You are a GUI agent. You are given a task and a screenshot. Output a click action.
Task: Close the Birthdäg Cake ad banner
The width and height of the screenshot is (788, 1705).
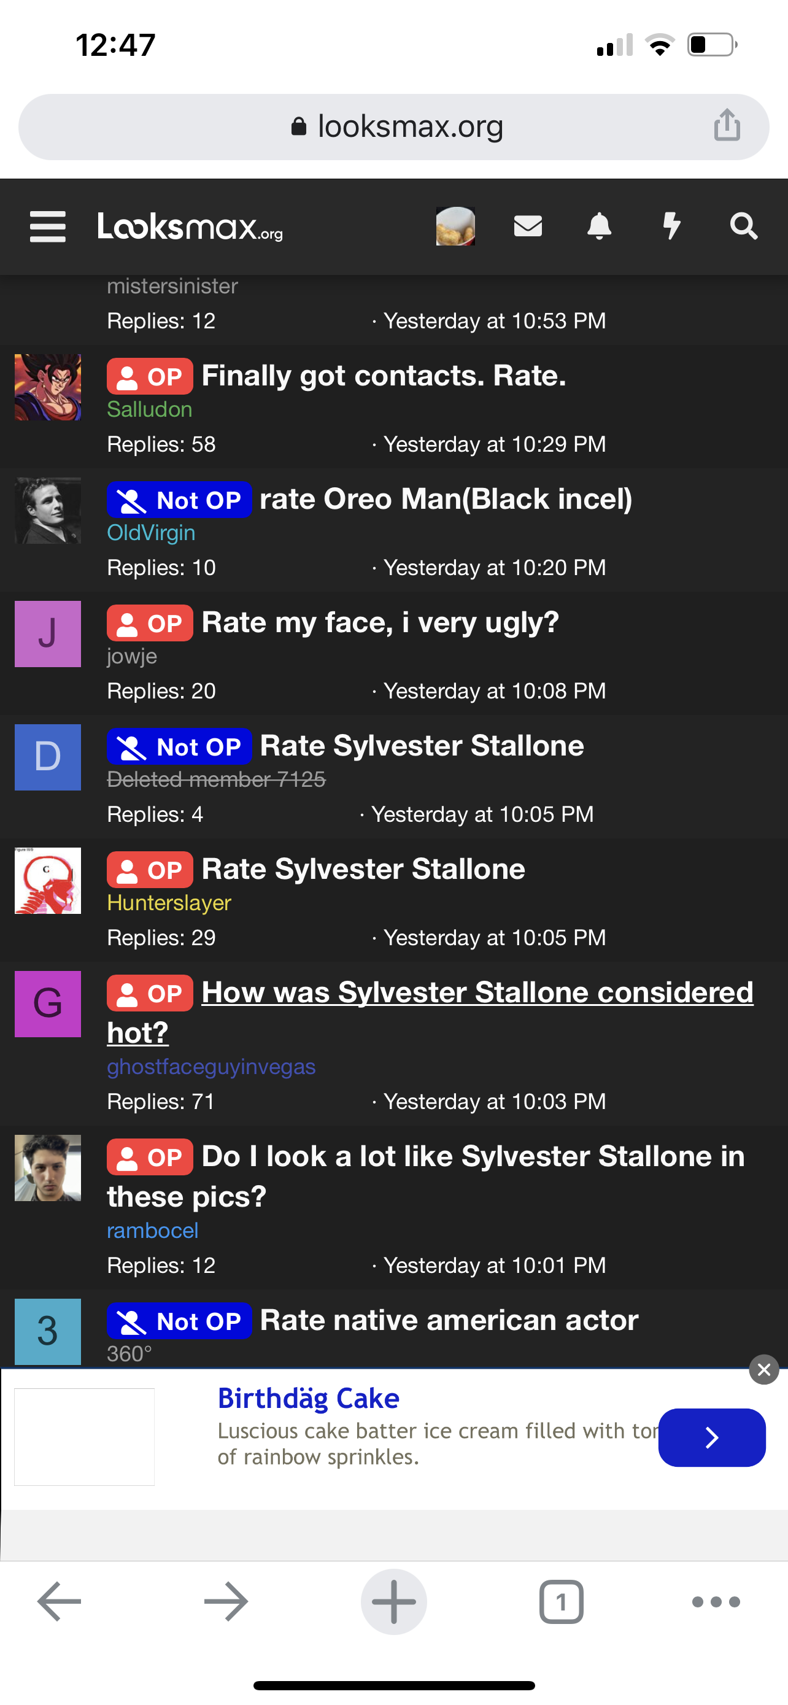tap(763, 1369)
